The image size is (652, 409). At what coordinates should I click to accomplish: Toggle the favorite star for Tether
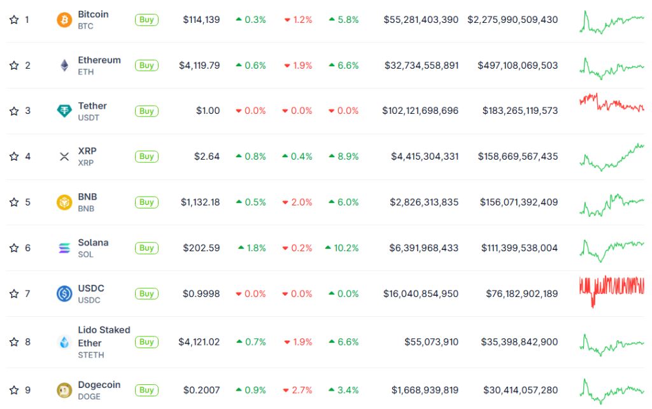coord(14,111)
